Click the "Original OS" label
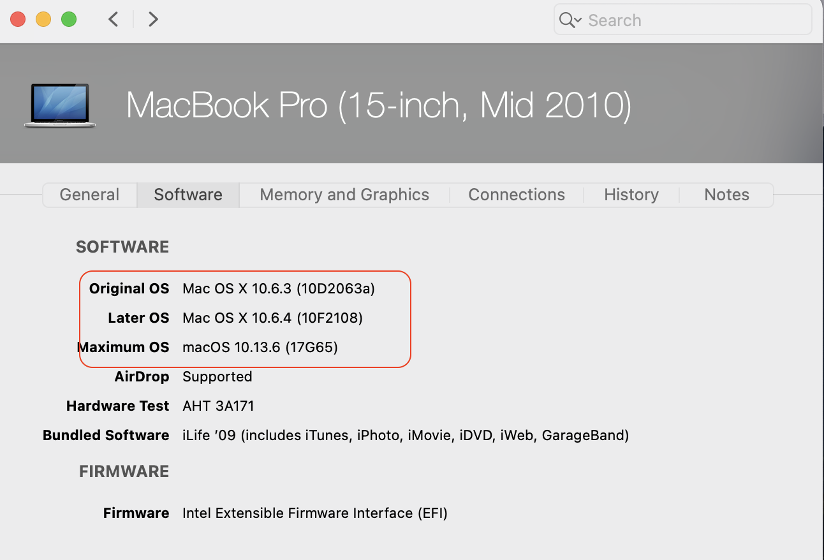 tap(129, 289)
